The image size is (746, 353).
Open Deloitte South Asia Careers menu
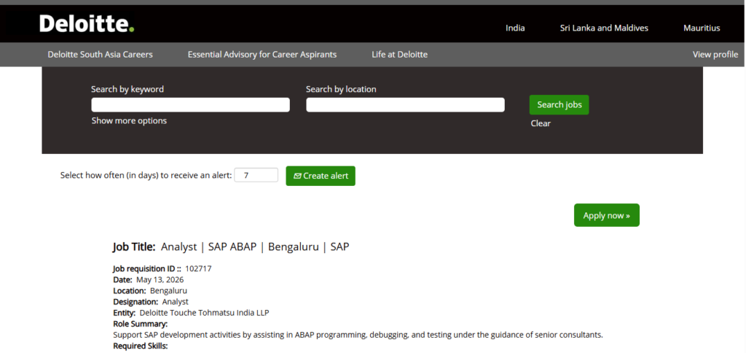(x=100, y=55)
